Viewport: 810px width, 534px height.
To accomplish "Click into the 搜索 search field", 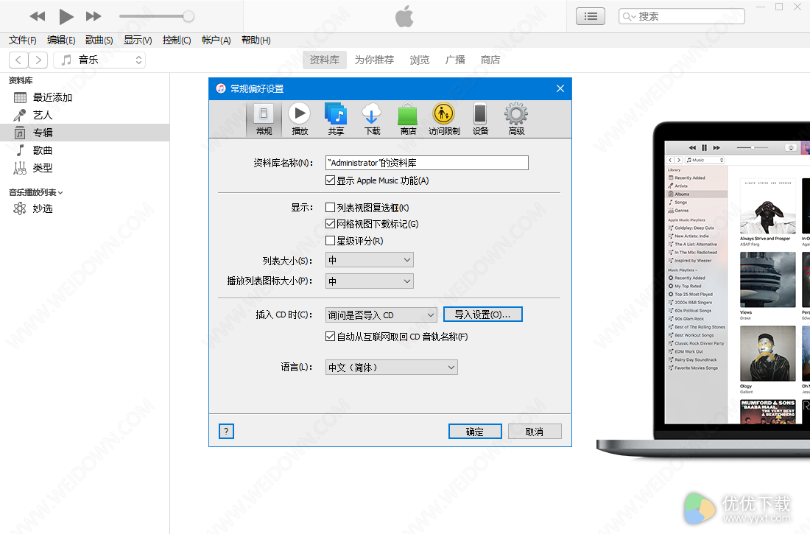I will pyautogui.click(x=681, y=16).
